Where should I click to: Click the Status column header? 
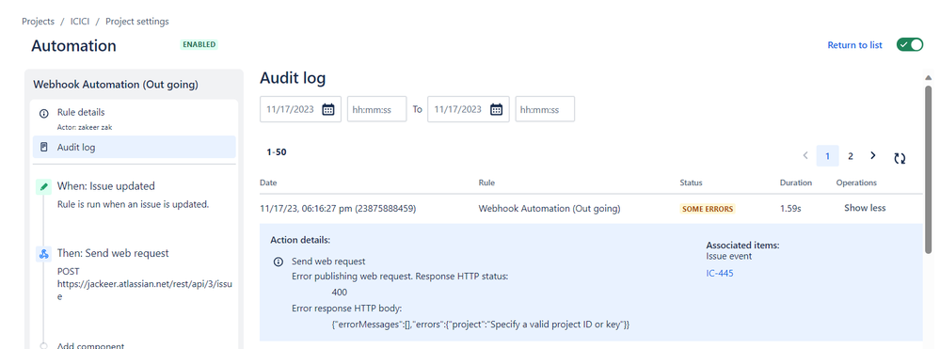click(x=691, y=182)
